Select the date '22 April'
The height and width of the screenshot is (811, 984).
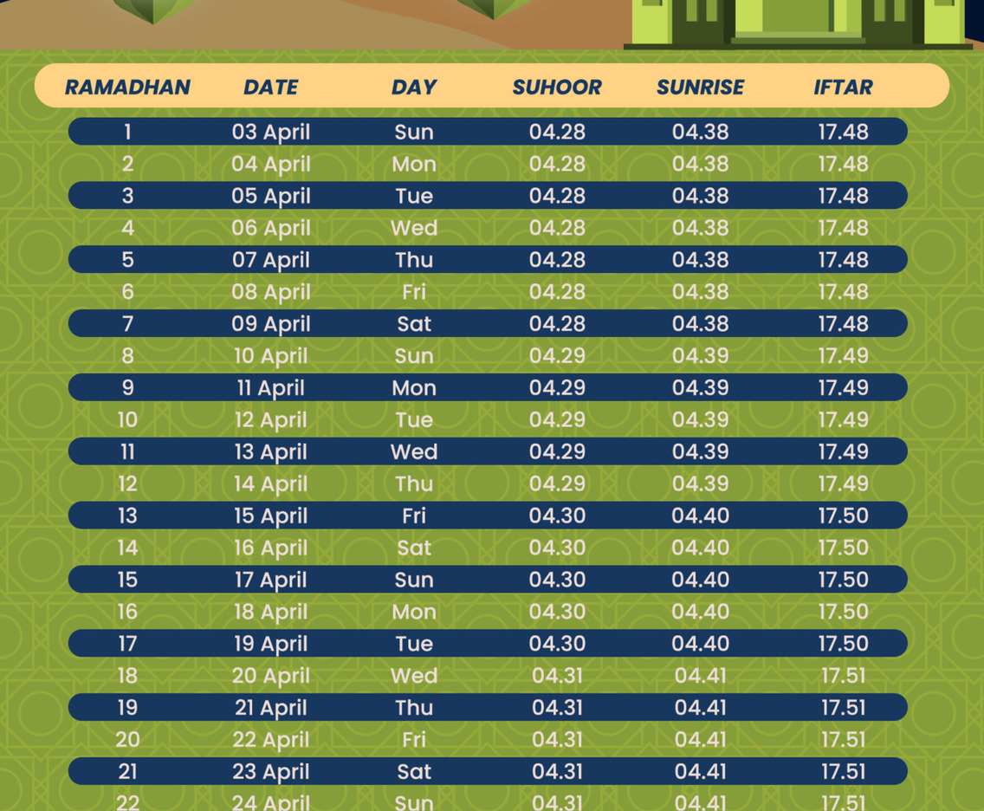click(x=270, y=740)
